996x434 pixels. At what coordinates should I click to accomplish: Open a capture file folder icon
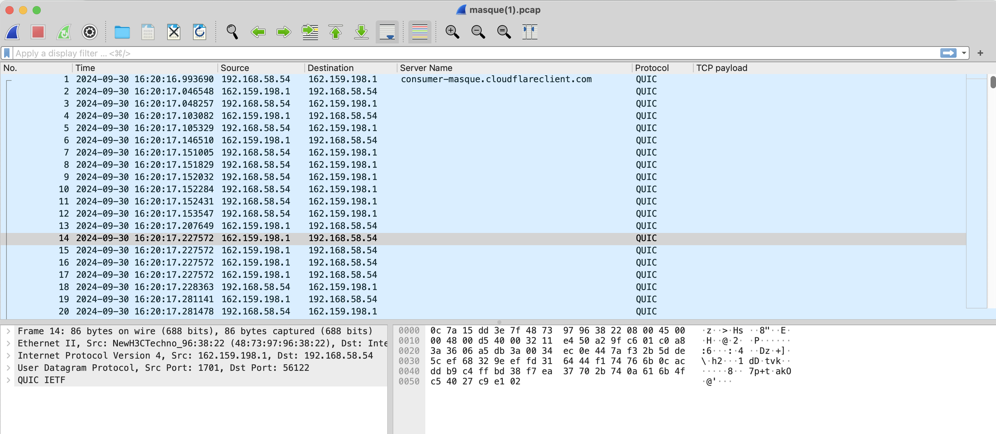click(122, 32)
